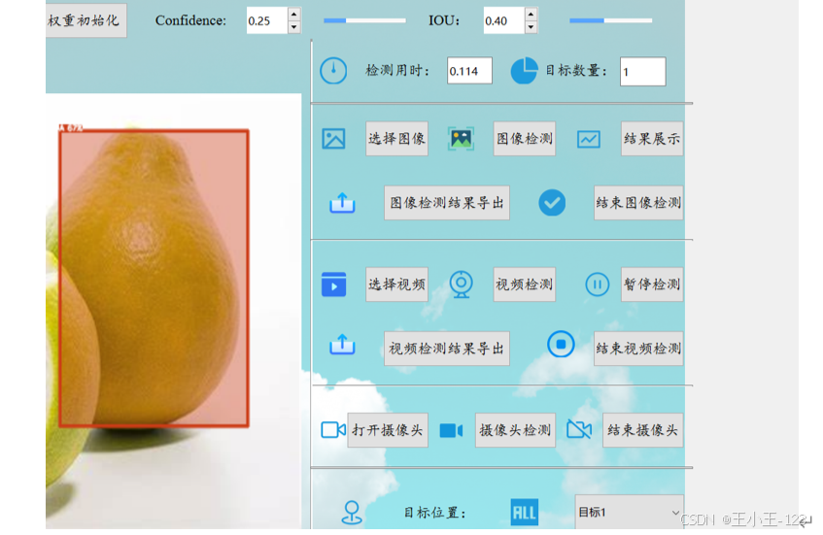Click the IOU: label
This screenshot has height=535, width=823.
tap(444, 20)
